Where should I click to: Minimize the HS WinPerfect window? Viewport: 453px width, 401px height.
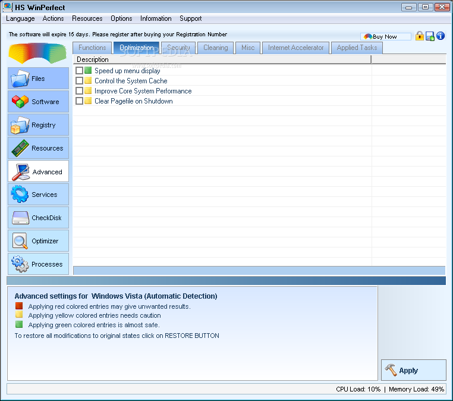pyautogui.click(x=409, y=7)
